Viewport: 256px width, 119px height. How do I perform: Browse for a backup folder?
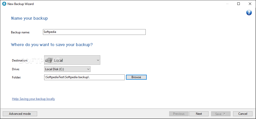tap(136, 77)
